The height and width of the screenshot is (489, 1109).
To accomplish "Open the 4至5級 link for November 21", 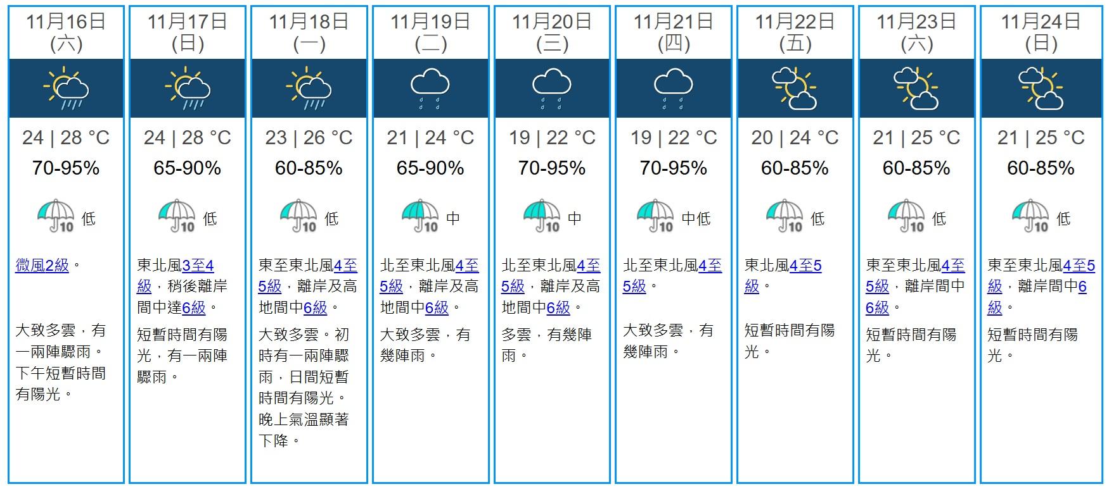I will 710,266.
